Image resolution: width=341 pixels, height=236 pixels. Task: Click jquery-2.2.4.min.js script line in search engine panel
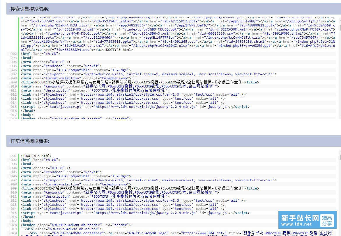point(135,107)
